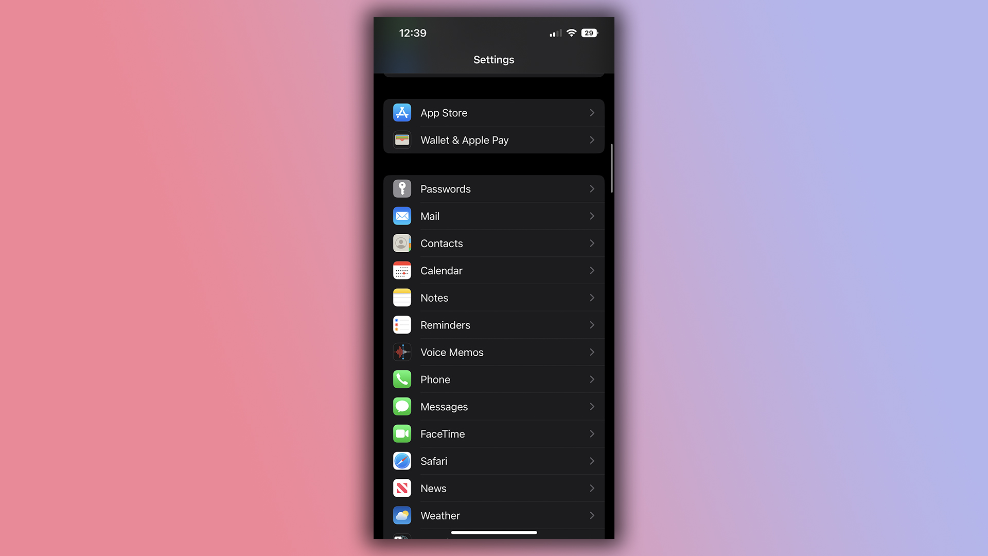The width and height of the screenshot is (988, 556).
Task: Open FaceTime settings
Action: point(493,434)
